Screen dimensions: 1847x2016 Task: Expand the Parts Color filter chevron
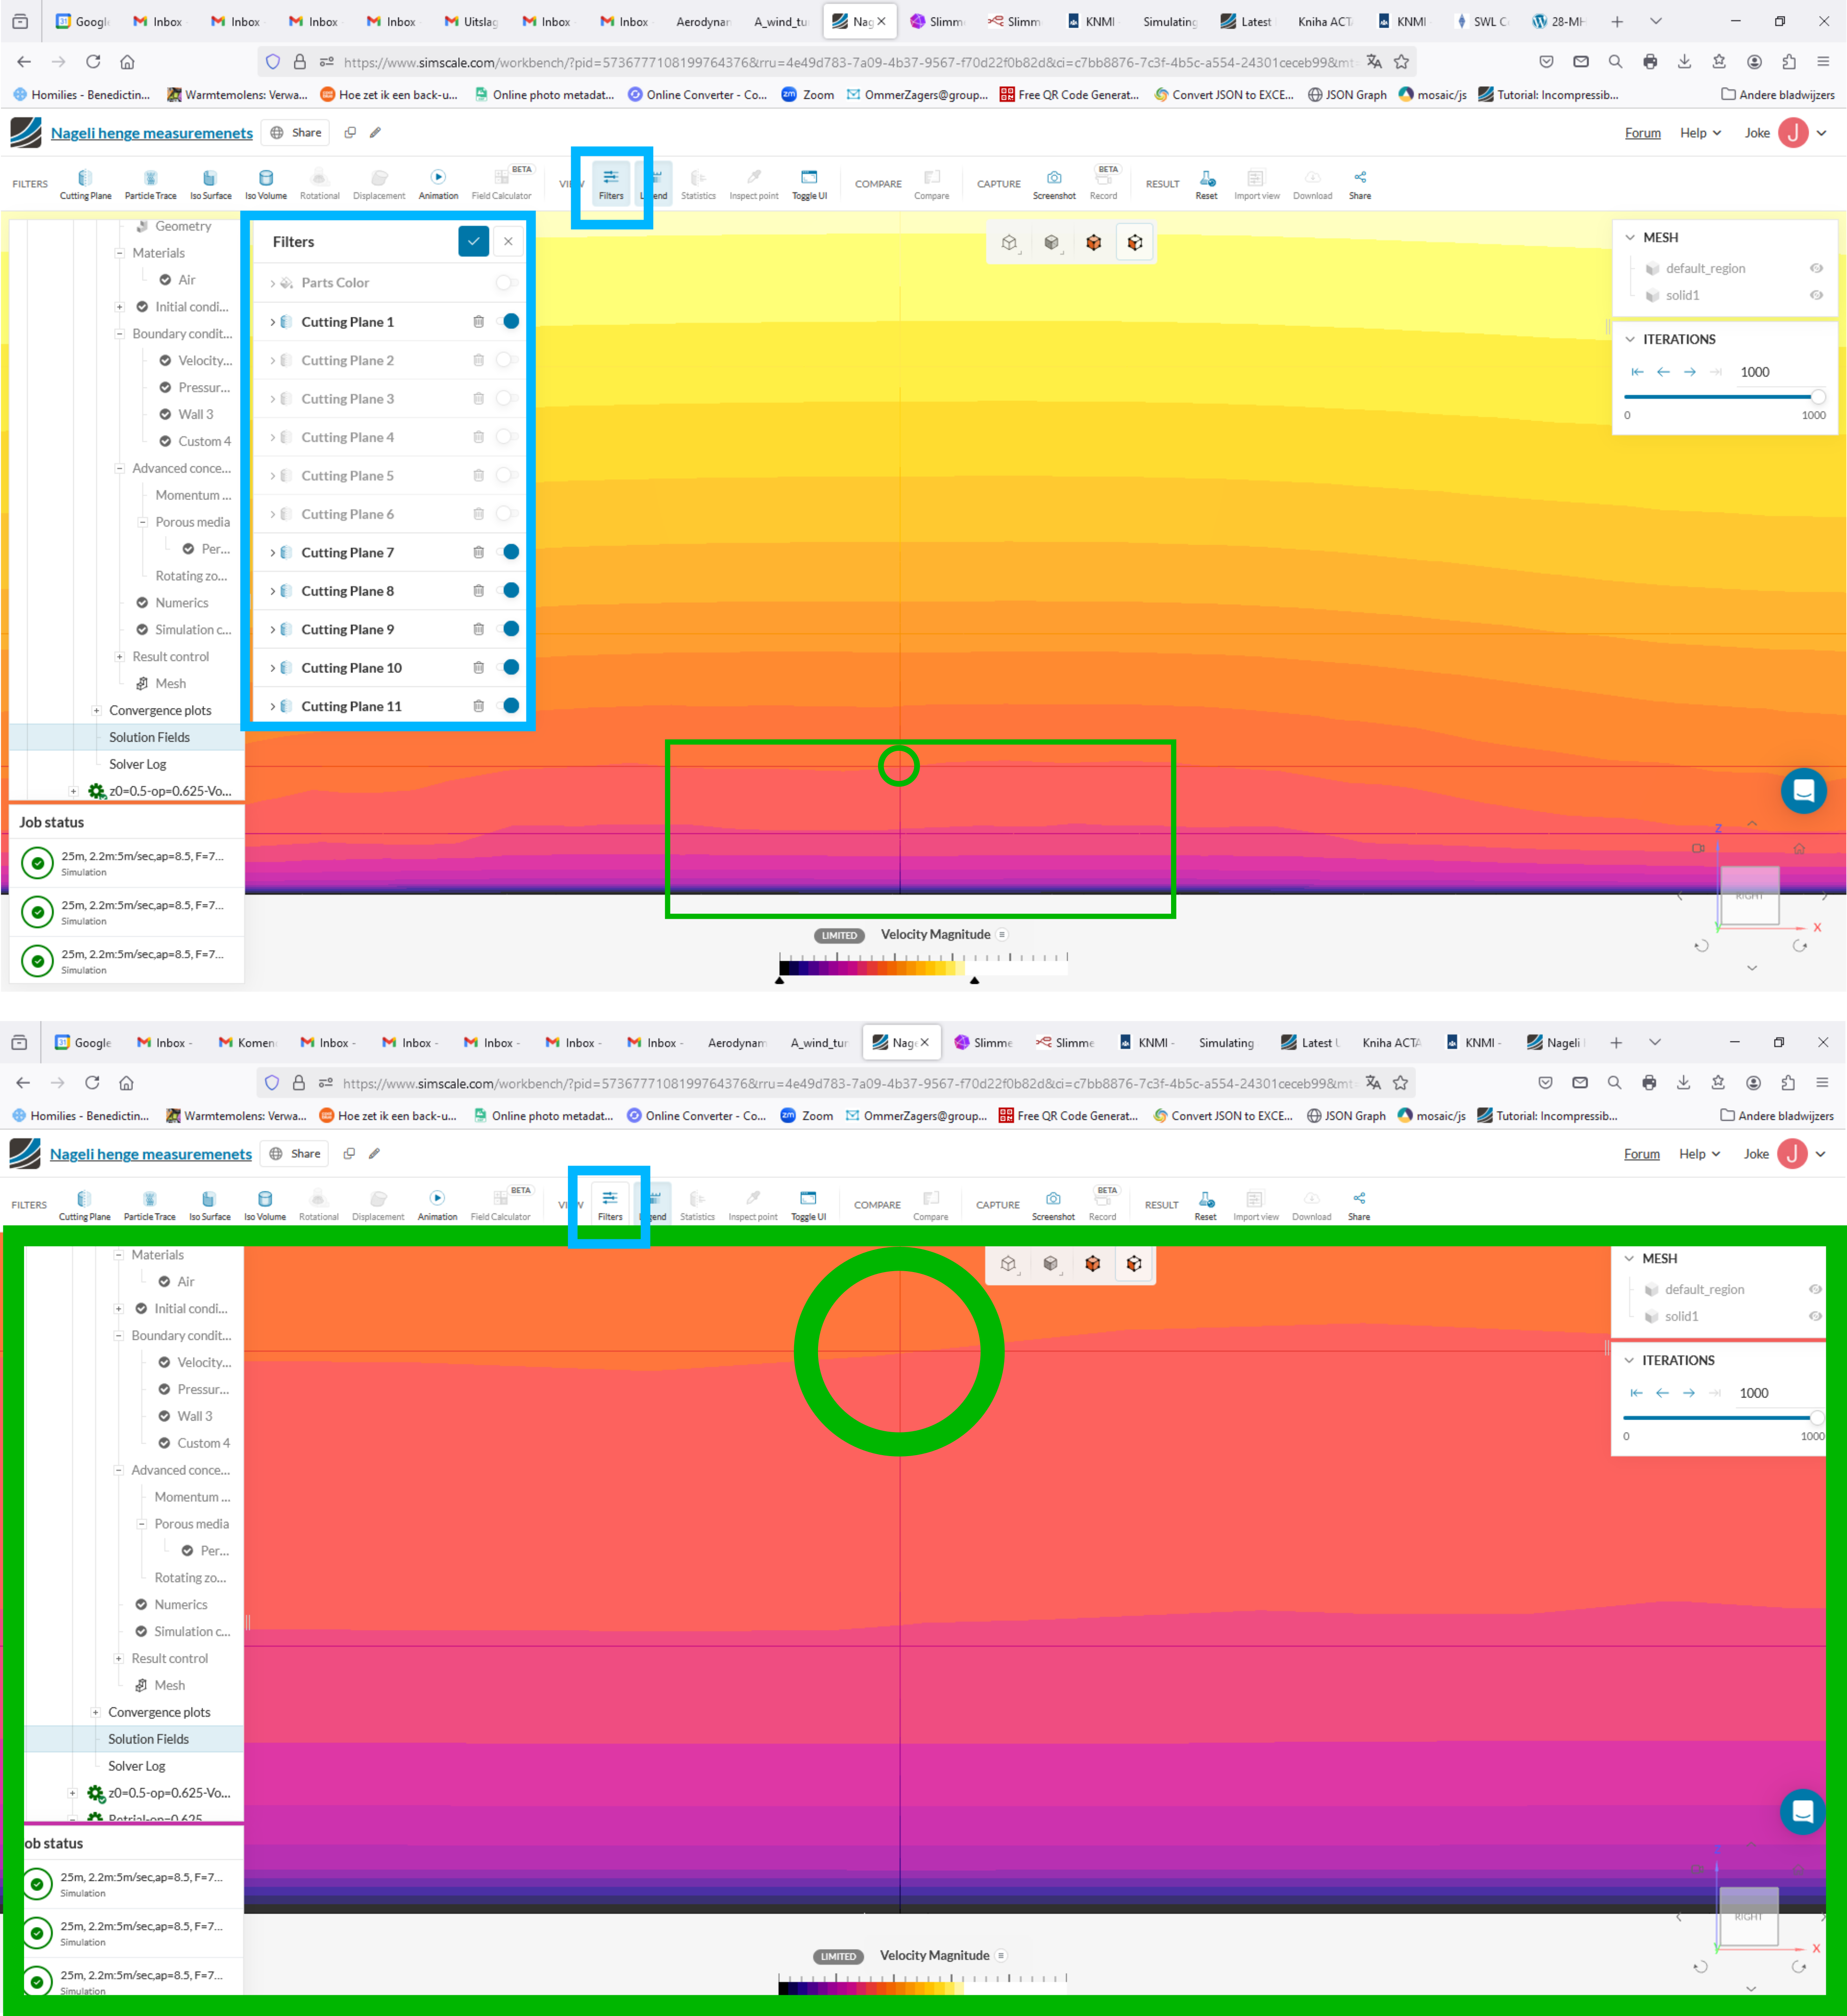click(x=272, y=283)
